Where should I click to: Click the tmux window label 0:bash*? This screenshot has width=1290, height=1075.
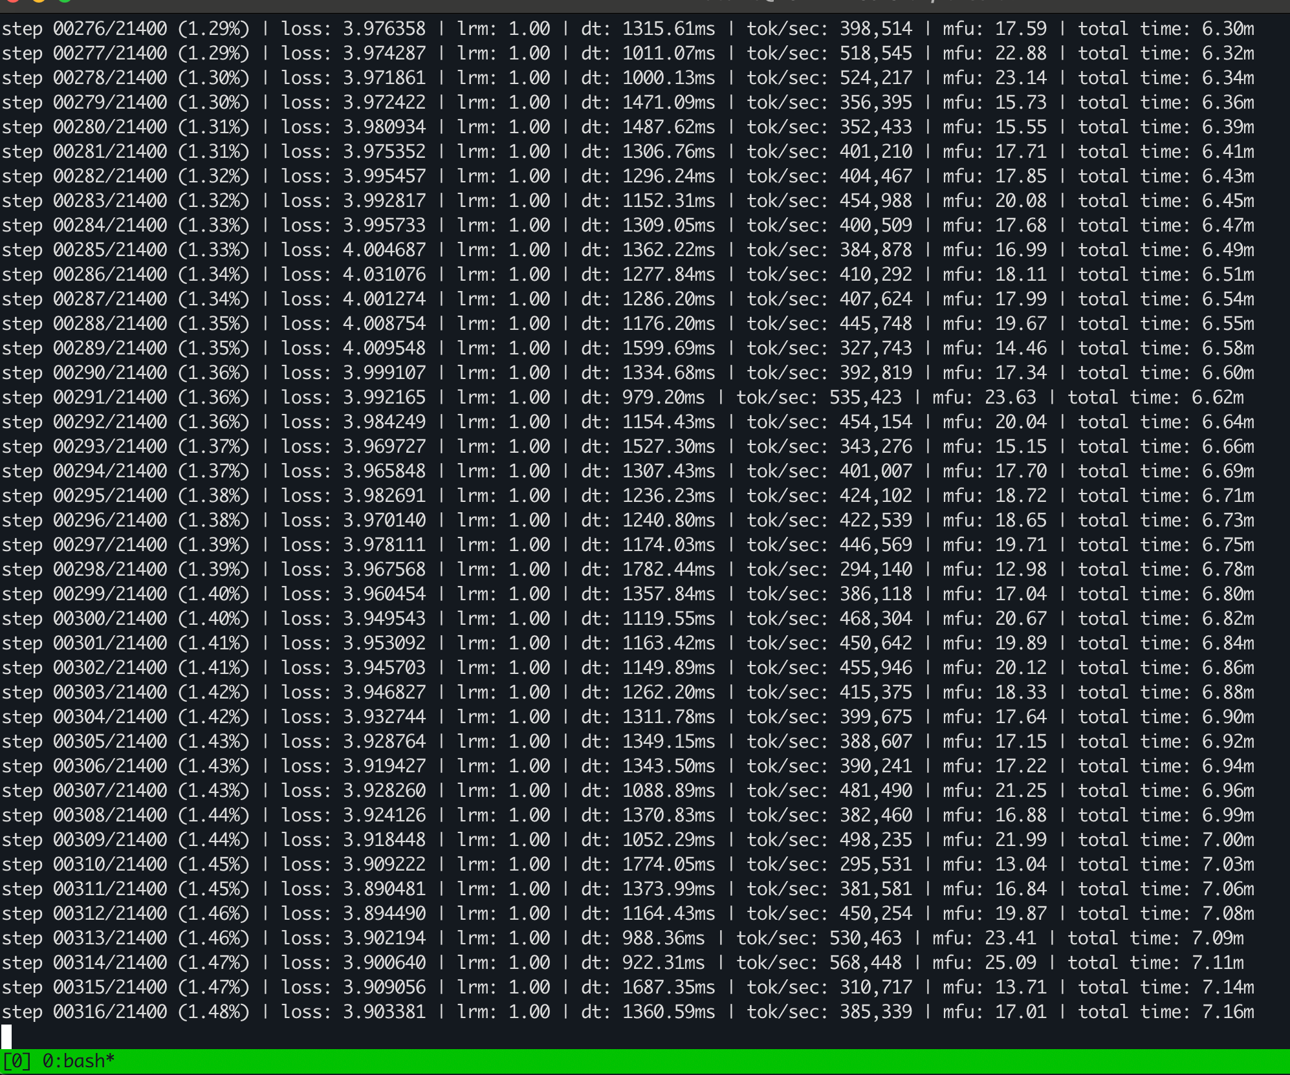[78, 1061]
